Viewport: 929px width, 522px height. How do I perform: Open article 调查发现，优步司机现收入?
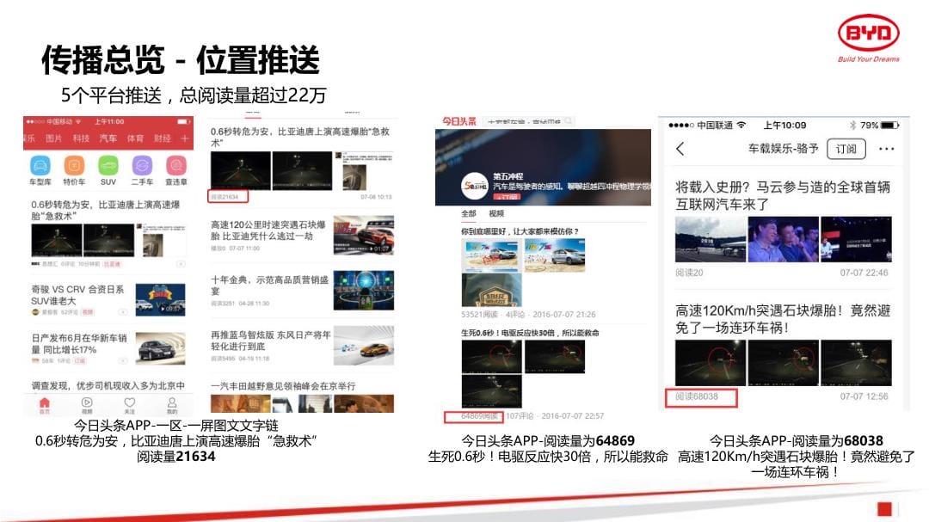108,385
